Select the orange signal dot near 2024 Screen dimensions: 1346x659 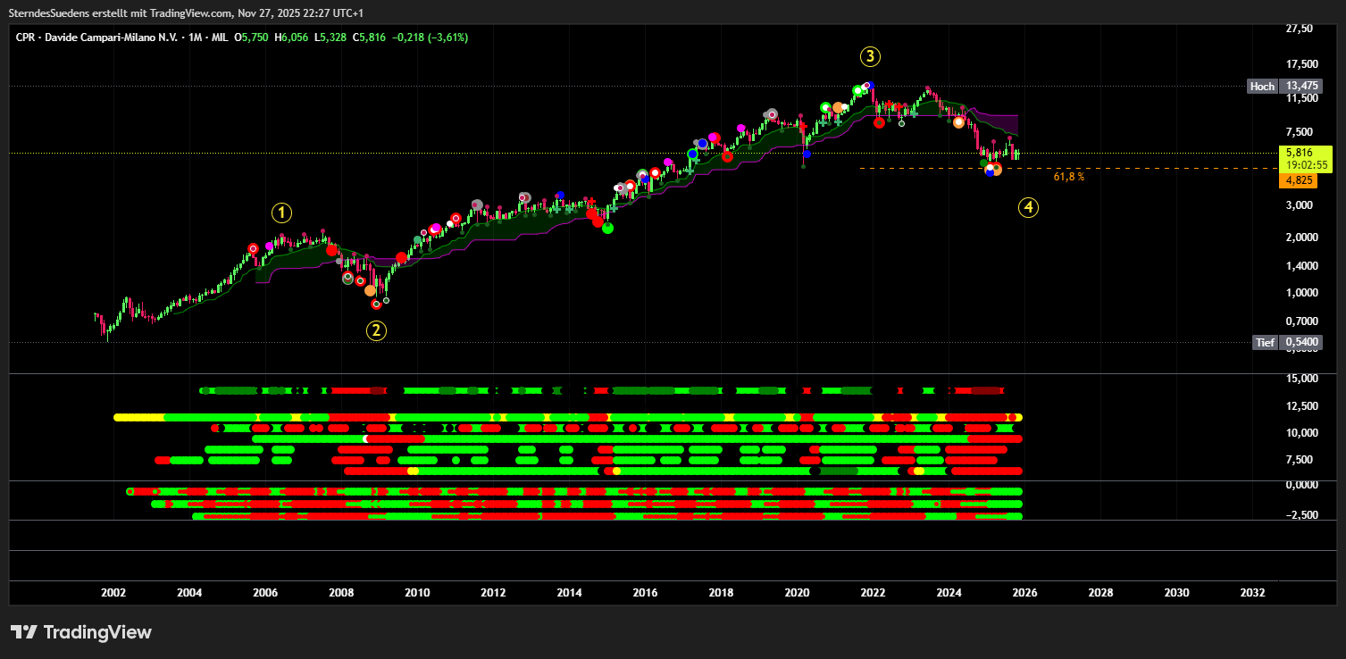[958, 122]
